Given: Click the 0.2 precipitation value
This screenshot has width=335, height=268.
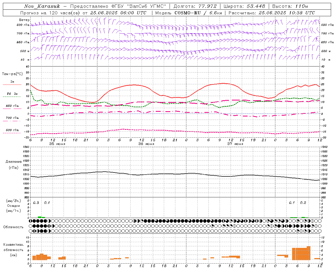Looking at the screenshot, I should pos(303,203).
